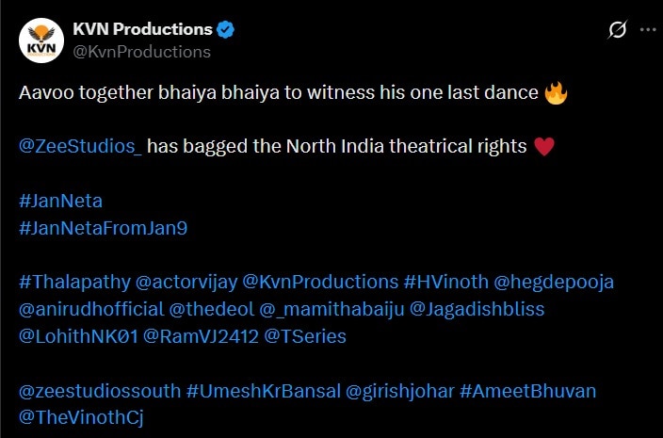The image size is (663, 438).
Task: Click the @thedeol mention
Action: [199, 309]
